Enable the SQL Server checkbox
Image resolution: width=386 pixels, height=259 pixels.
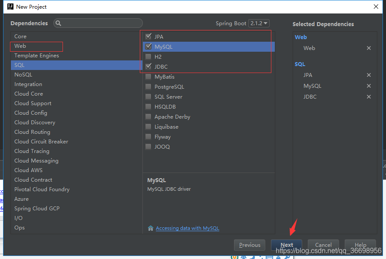(x=148, y=96)
